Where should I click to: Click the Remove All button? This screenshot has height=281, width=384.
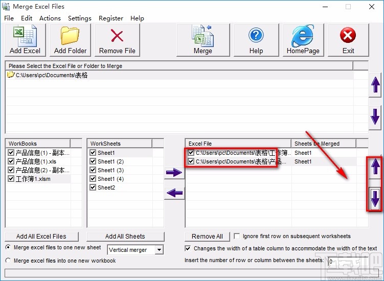(207, 237)
